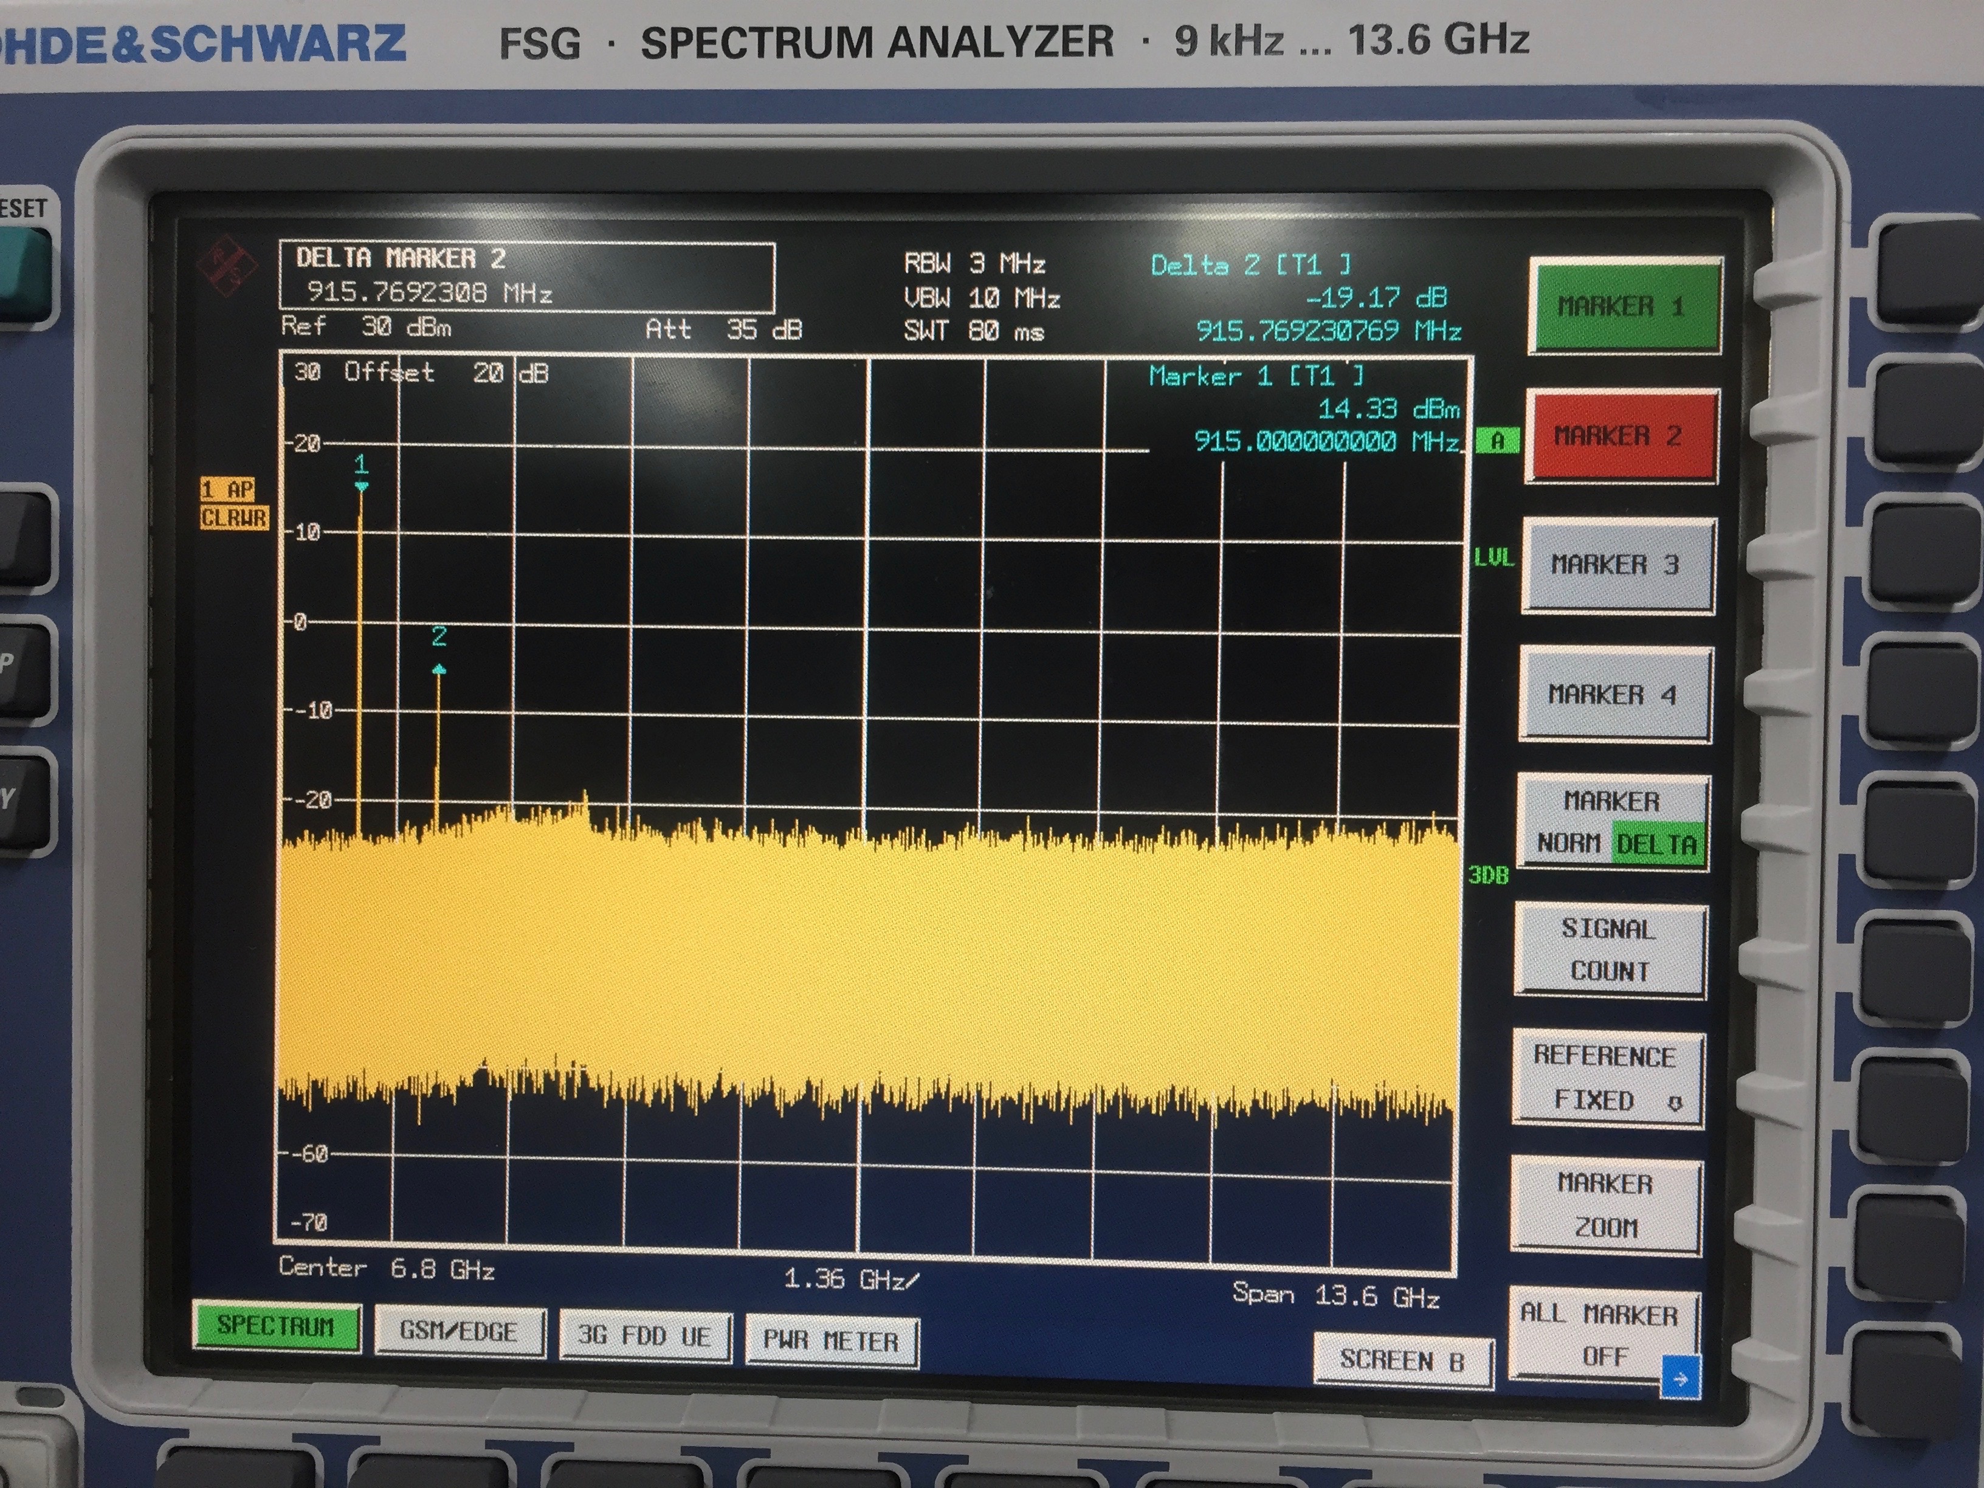The height and width of the screenshot is (1488, 1984).
Task: Select the MARKER 3 softkey
Action: point(1616,565)
